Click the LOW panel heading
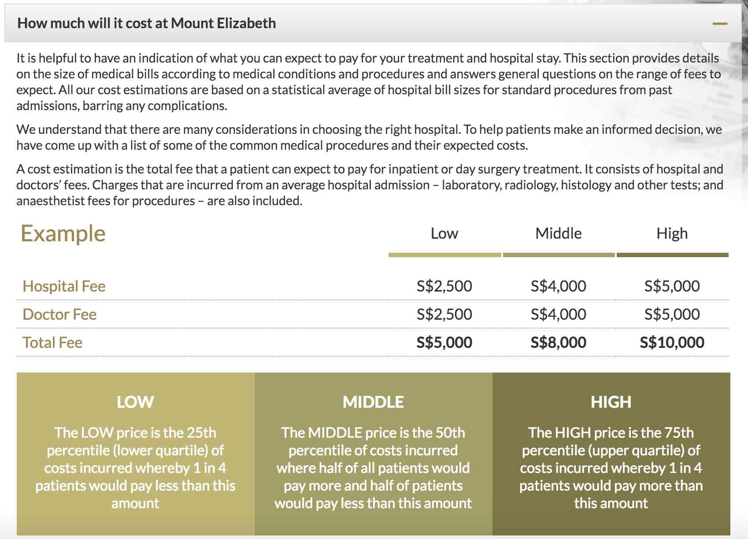 (x=135, y=402)
